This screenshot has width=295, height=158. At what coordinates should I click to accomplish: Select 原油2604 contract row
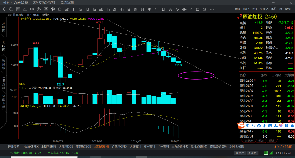click(x=267, y=91)
